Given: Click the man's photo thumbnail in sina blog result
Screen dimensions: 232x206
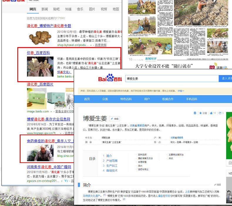Looking at the screenshot, I should pos(40,153).
